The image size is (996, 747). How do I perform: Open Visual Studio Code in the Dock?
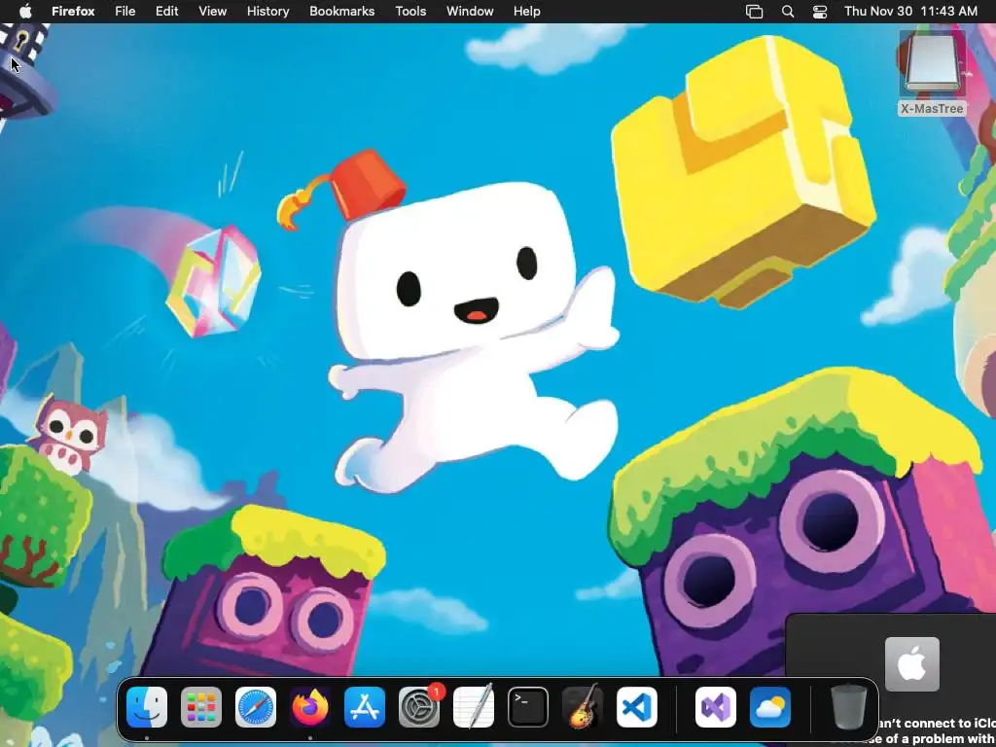[x=637, y=707]
